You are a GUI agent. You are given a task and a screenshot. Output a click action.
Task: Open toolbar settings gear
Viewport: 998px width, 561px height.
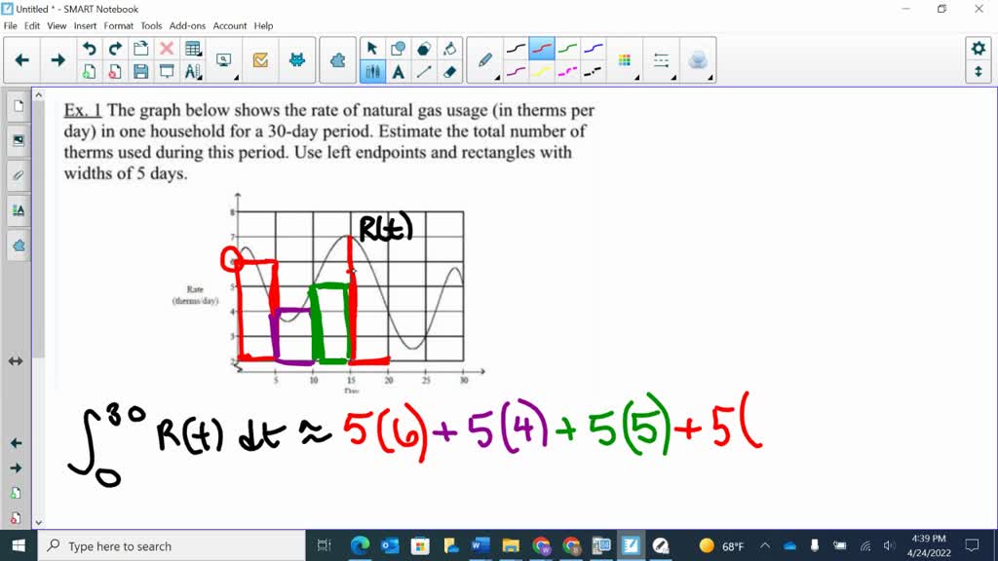(979, 49)
